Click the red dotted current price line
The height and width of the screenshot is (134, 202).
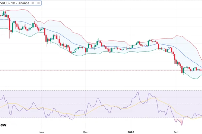101,70
